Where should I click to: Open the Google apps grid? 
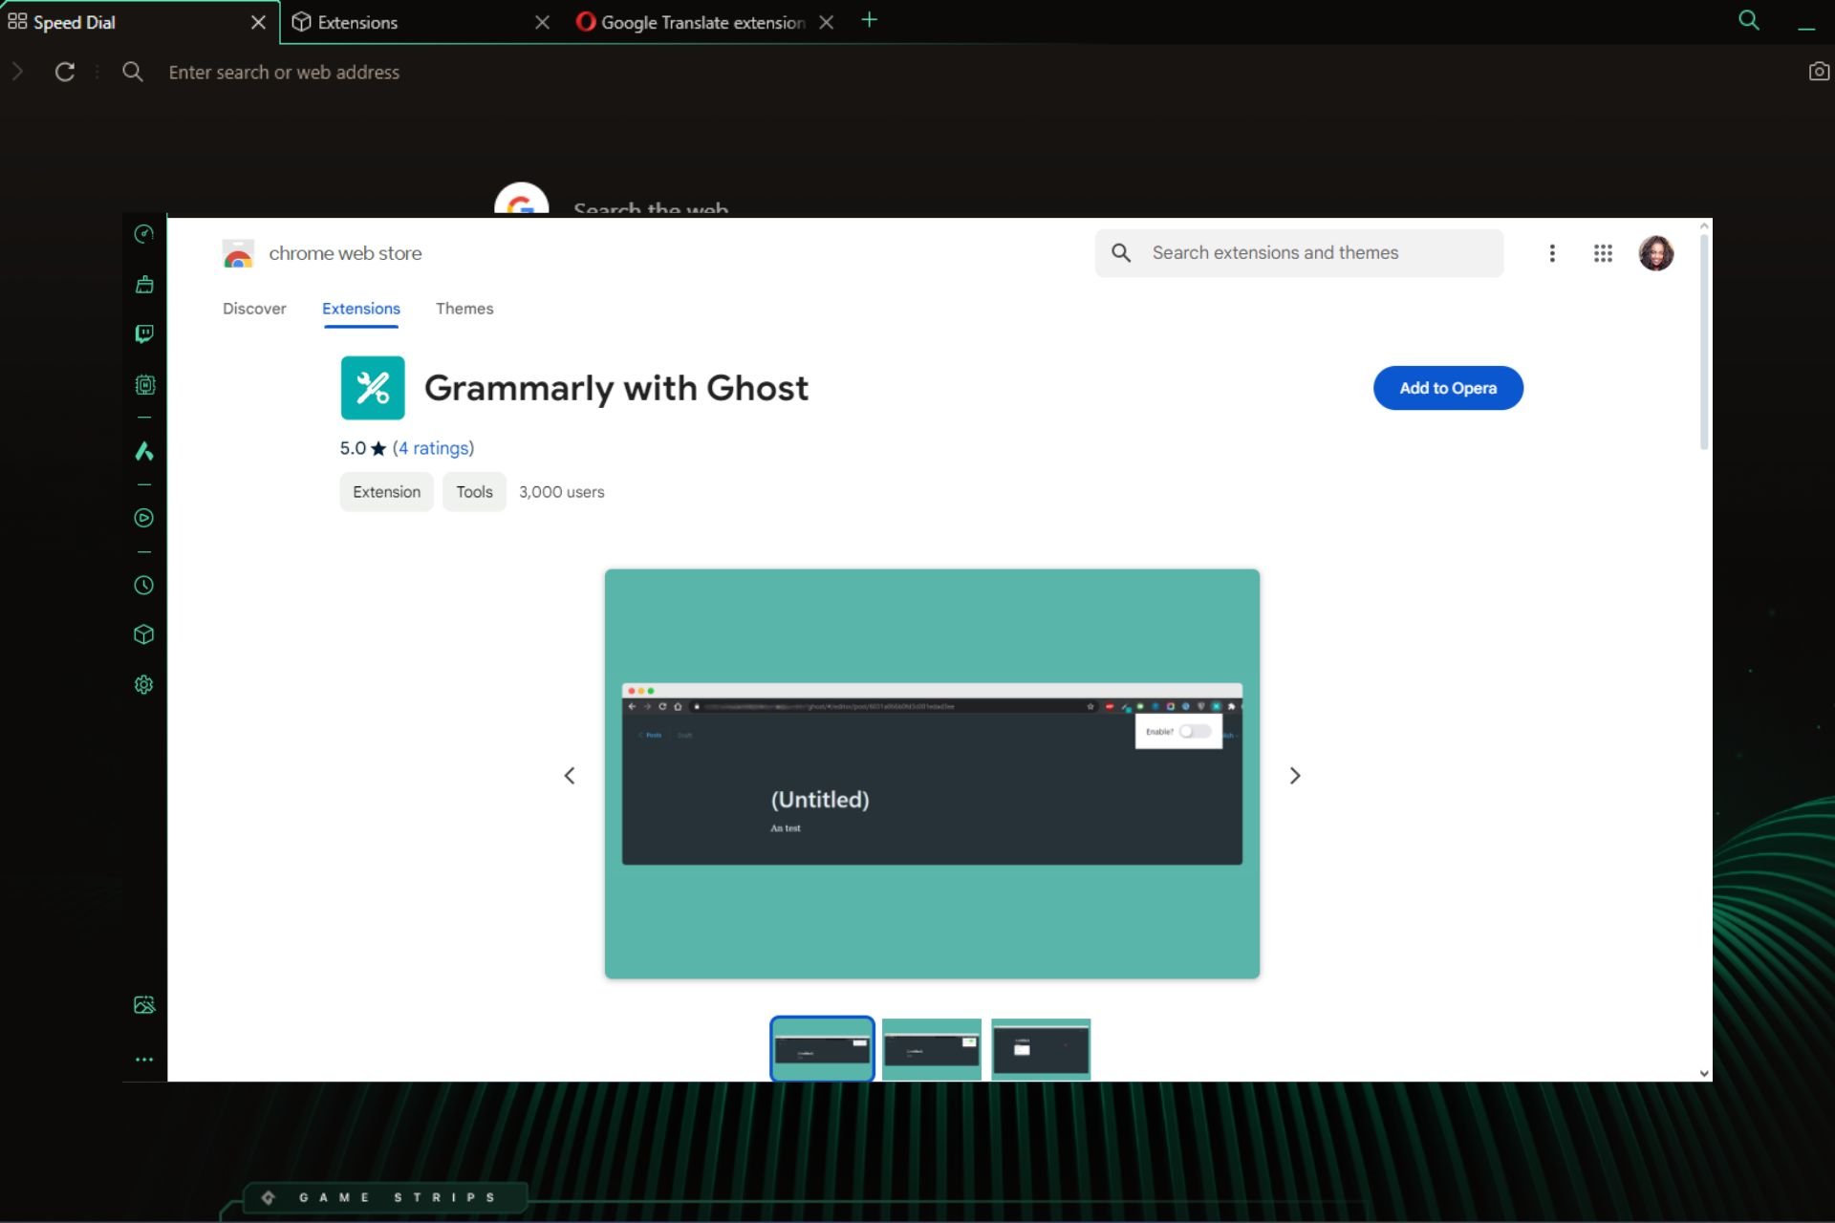point(1603,253)
